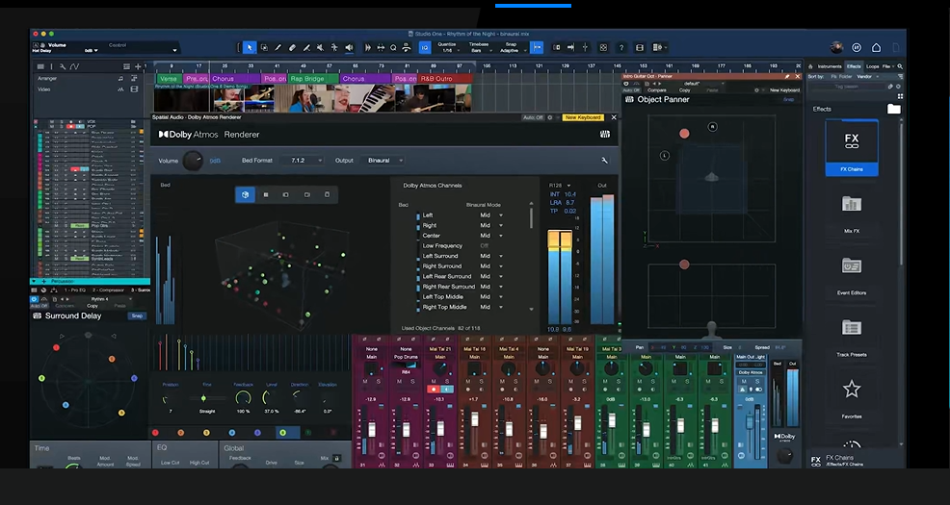
Task: Open Output Binaural dropdown
Action: [383, 161]
